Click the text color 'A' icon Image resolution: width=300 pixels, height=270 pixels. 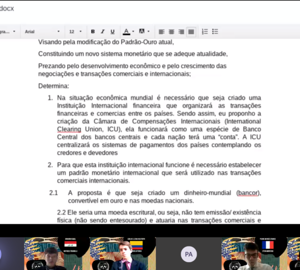pos(126,31)
